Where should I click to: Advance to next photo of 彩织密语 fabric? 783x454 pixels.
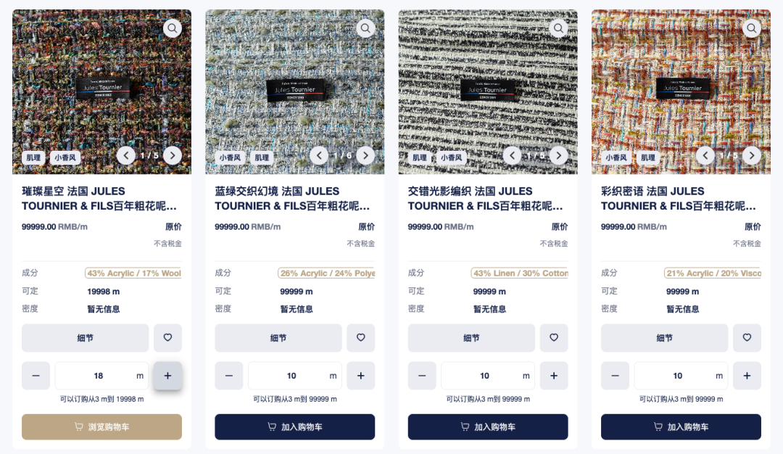tap(752, 155)
